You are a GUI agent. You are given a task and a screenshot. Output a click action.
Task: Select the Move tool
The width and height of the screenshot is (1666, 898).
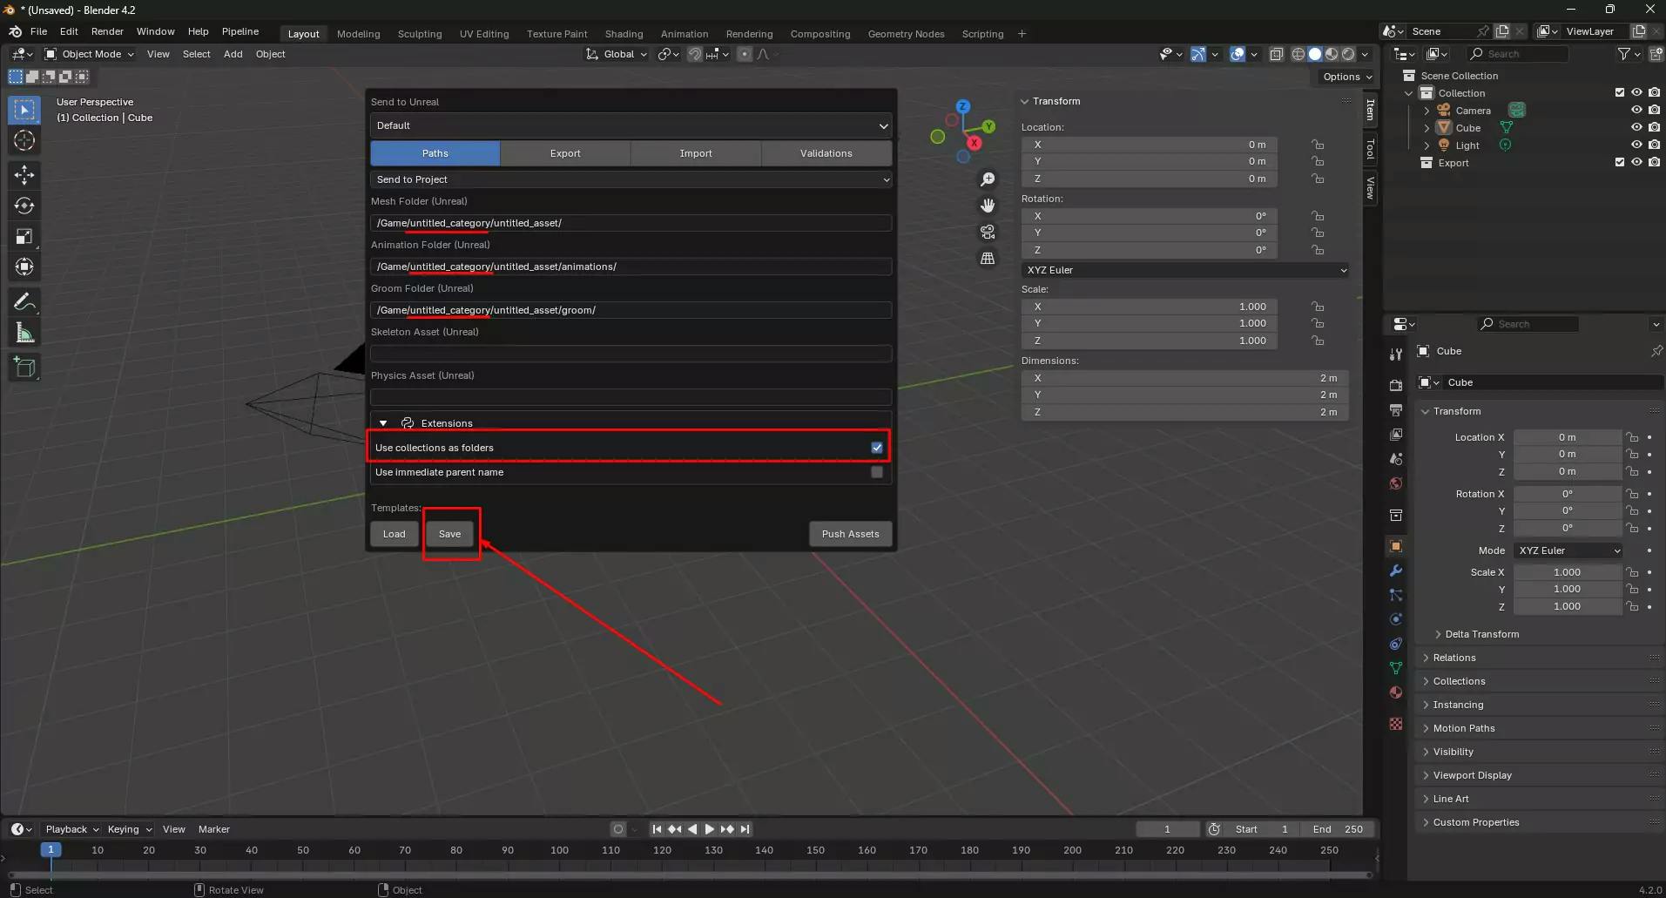pos(24,175)
